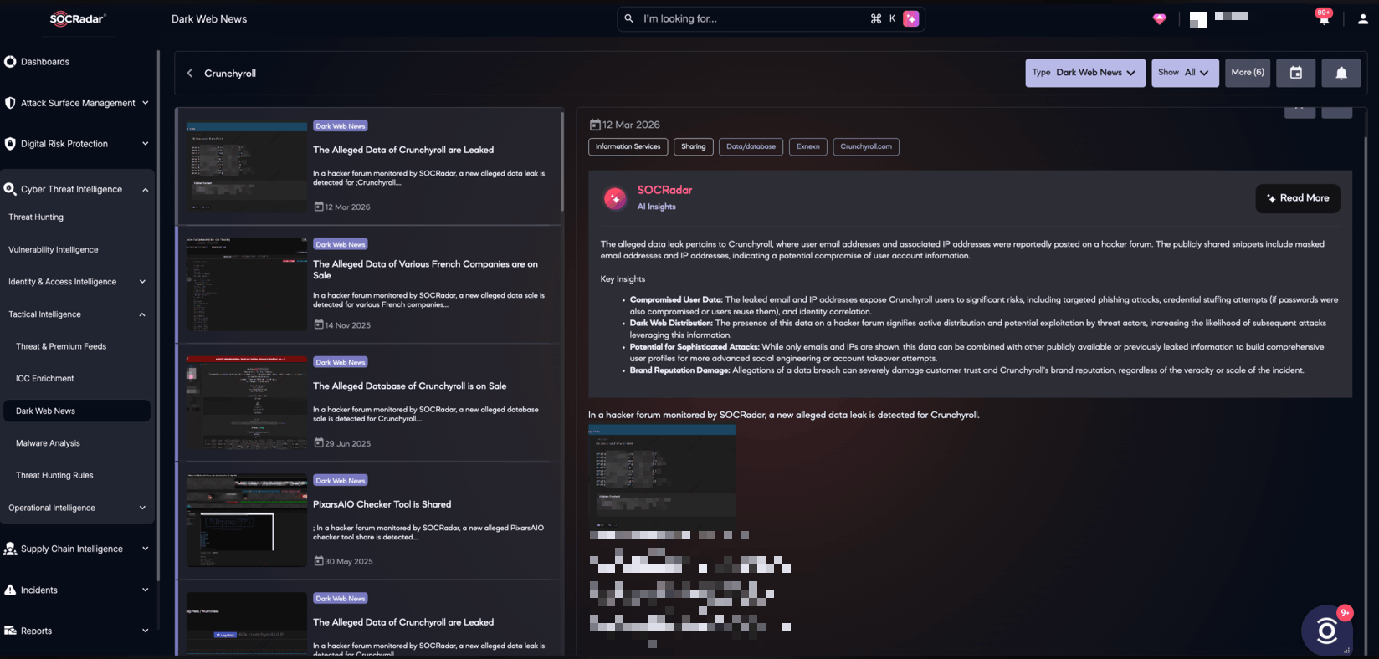Open 'Alleged Data of Various French Companies' article
Viewport: 1379px width, 659px height.
pos(425,269)
